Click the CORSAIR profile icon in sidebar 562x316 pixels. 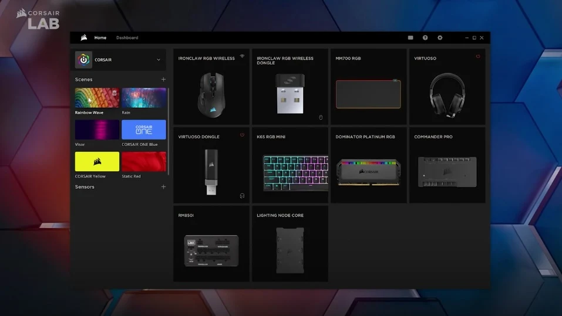(x=84, y=60)
